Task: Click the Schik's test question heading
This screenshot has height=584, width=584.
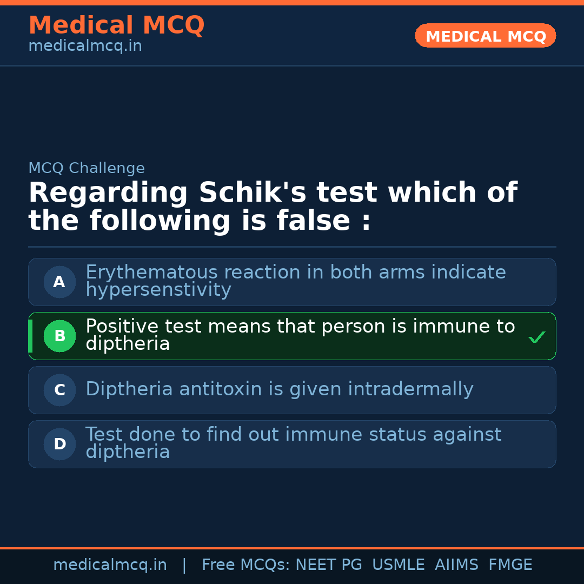Action: (273, 207)
